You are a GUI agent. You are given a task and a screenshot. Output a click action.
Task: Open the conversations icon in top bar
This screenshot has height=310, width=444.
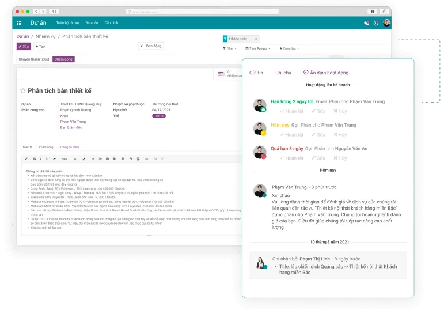point(367,23)
